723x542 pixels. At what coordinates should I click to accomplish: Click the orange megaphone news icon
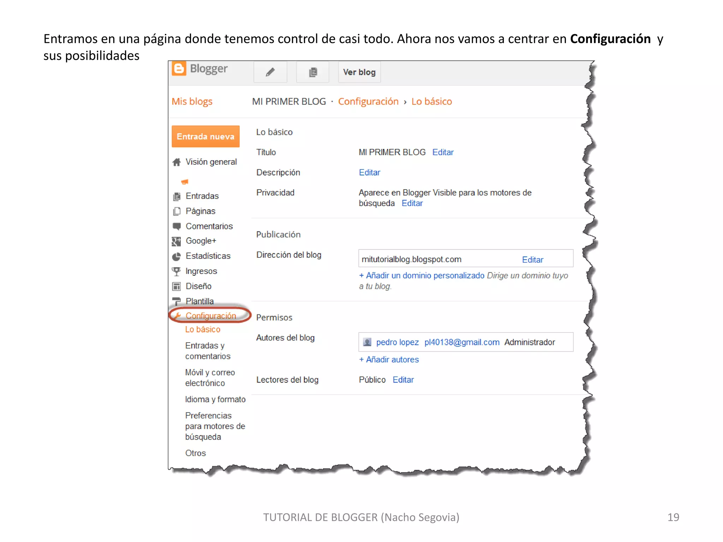click(x=185, y=182)
